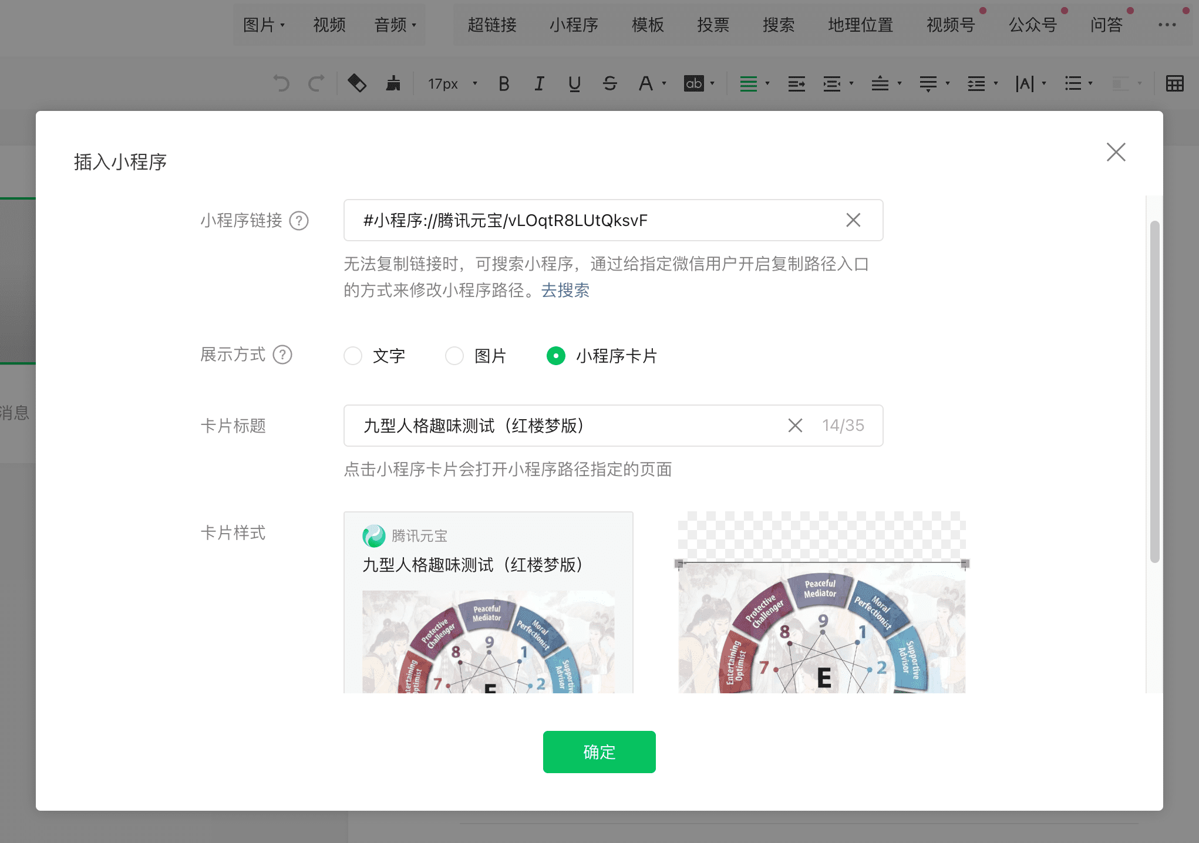Click the redo arrow icon
Image resolution: width=1199 pixels, height=843 pixels.
point(316,84)
